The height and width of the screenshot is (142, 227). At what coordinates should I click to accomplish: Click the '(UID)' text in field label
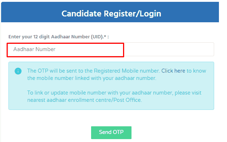pyautogui.click(x=97, y=37)
